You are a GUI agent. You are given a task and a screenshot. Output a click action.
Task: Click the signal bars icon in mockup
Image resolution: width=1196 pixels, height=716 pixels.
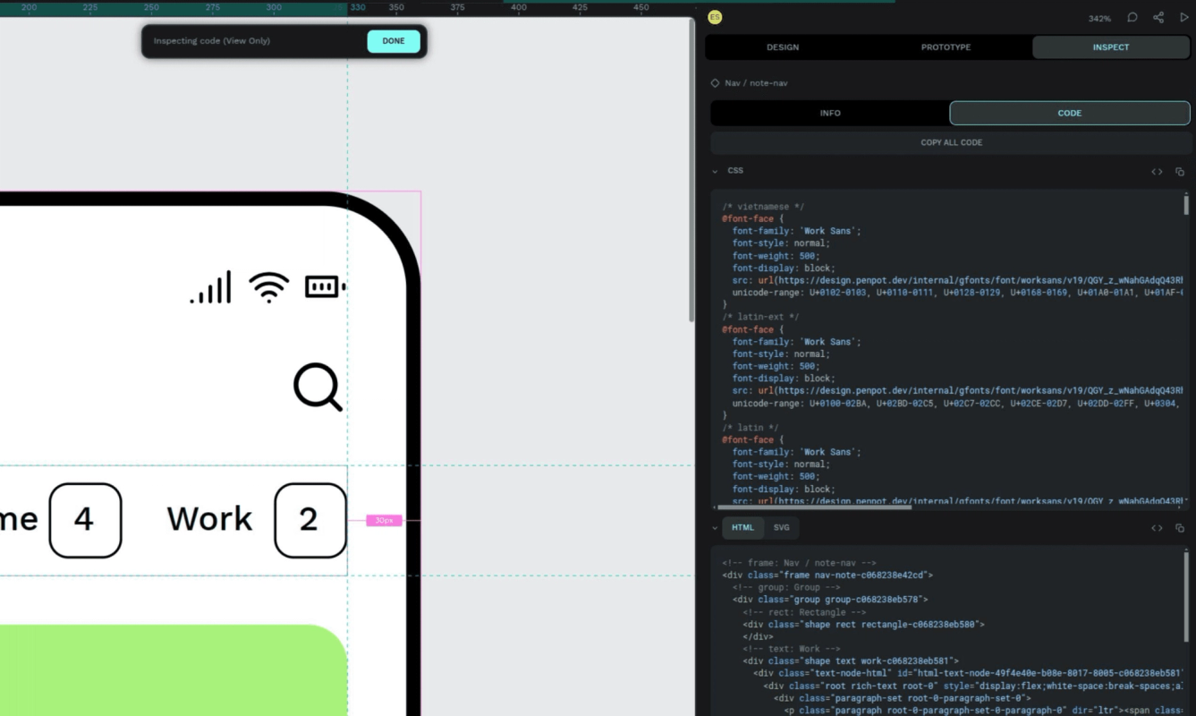(211, 287)
